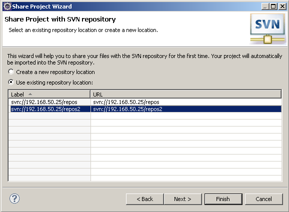
Task: Minimize the Share Project Wizard window
Action: (x=265, y=6)
